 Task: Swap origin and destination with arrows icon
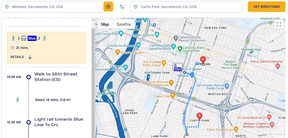(x=122, y=7)
